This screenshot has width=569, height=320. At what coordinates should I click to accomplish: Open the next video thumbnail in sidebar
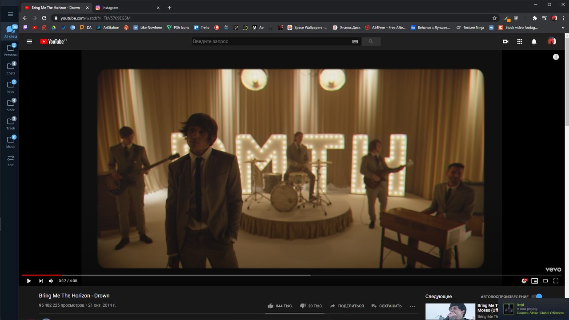coord(450,312)
